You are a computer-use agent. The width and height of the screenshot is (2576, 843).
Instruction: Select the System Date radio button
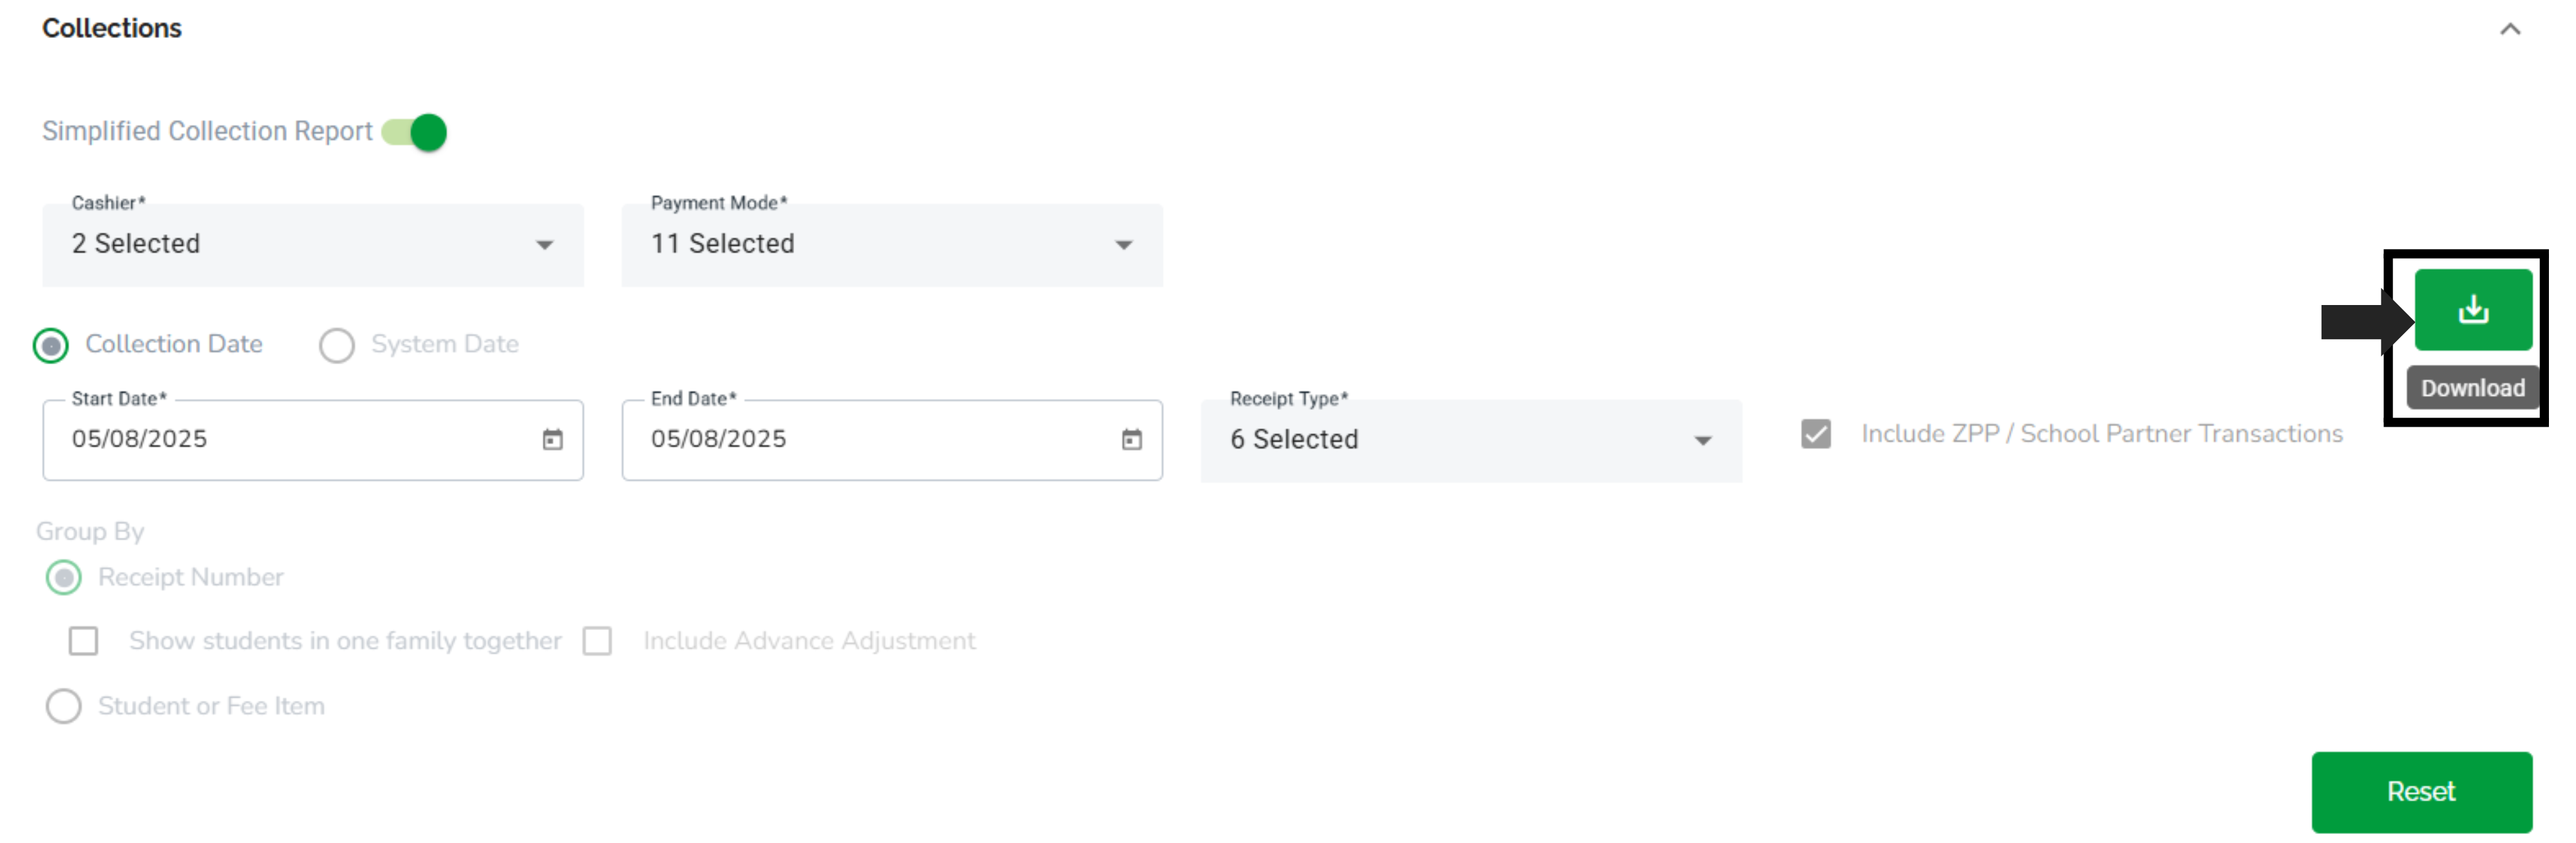[336, 346]
